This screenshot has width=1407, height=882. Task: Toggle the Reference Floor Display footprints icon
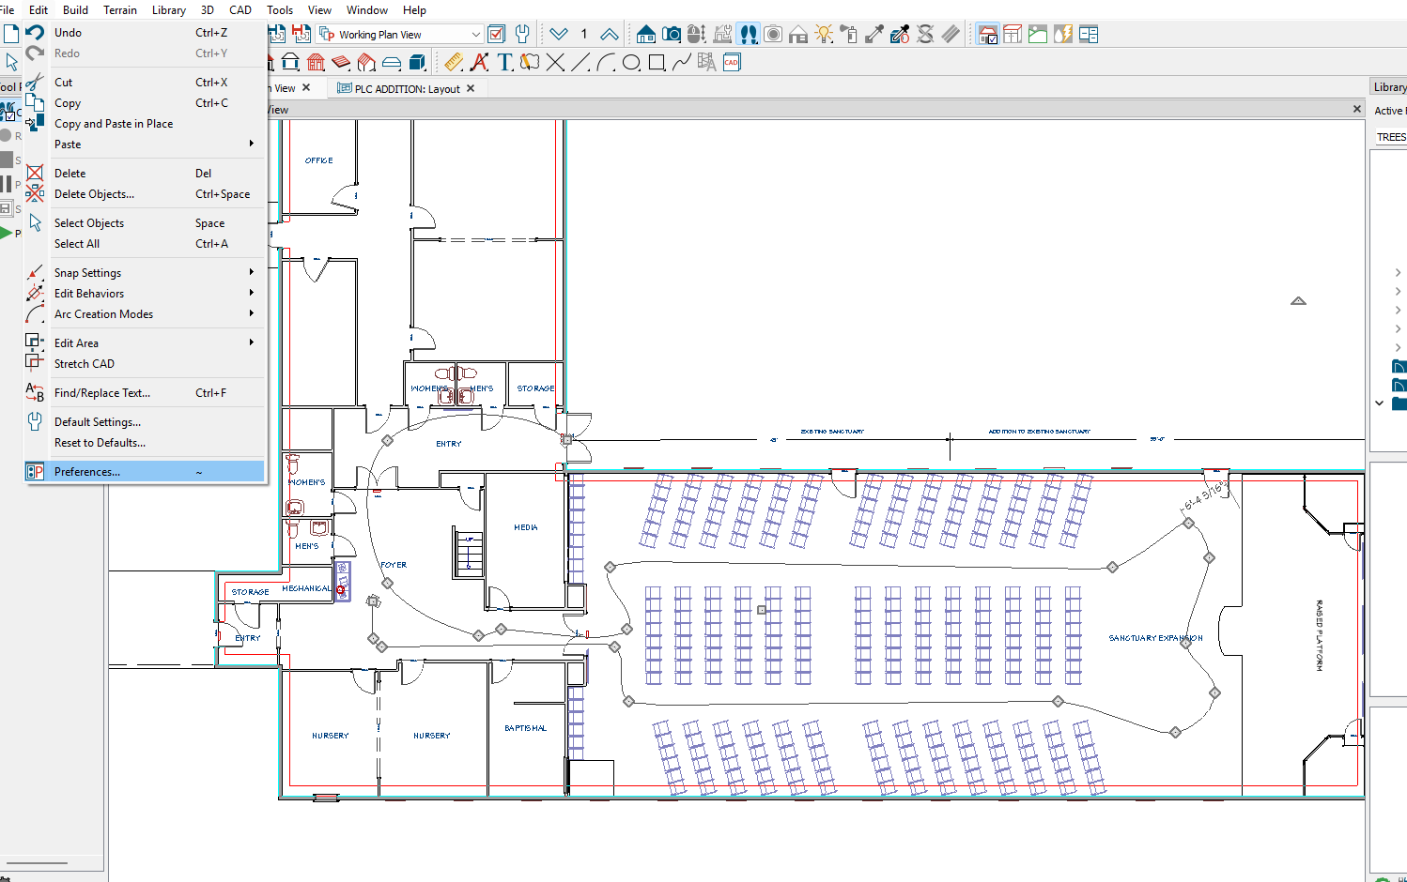point(748,35)
